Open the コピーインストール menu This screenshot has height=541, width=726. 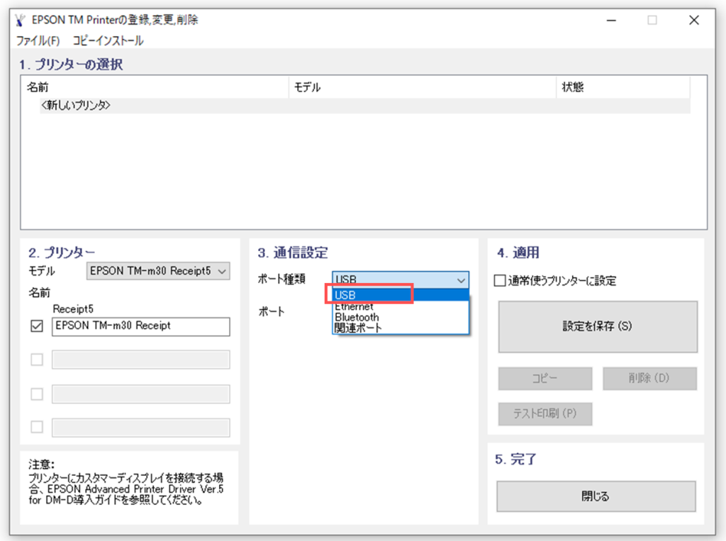[108, 40]
